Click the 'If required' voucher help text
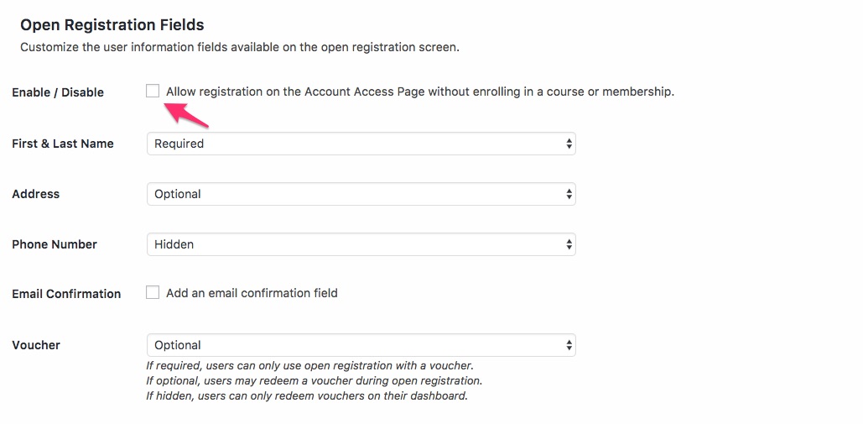 (x=309, y=365)
